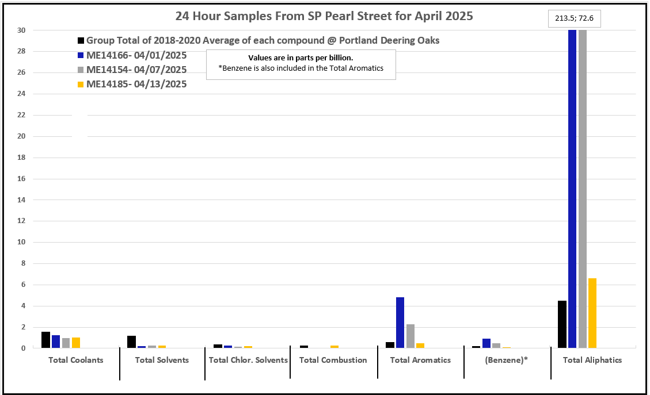Click the black legend swatch for Group Total
The width and height of the screenshot is (650, 395).
tap(81, 41)
